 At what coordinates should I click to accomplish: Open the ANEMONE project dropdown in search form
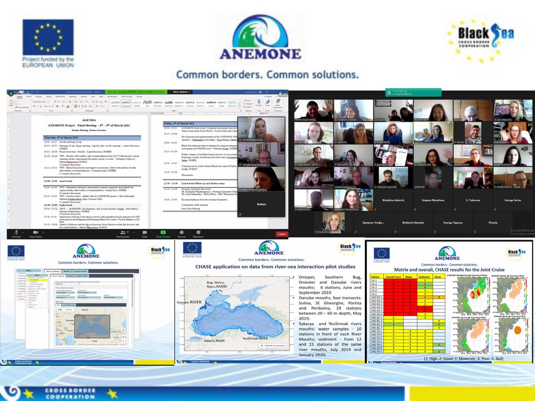pos(67,284)
